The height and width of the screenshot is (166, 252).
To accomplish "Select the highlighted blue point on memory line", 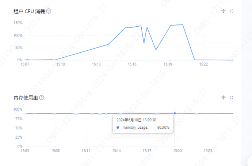I will [x=175, y=113].
